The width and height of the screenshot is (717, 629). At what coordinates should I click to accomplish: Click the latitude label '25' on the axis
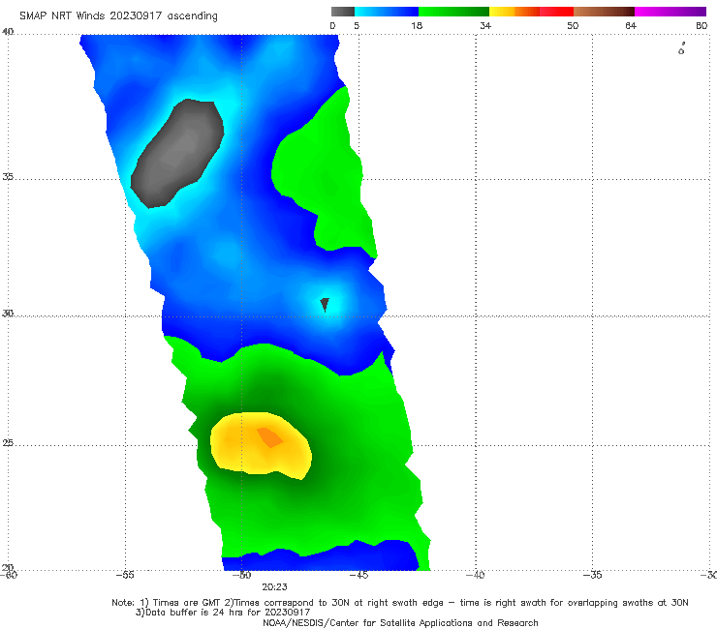coord(8,443)
